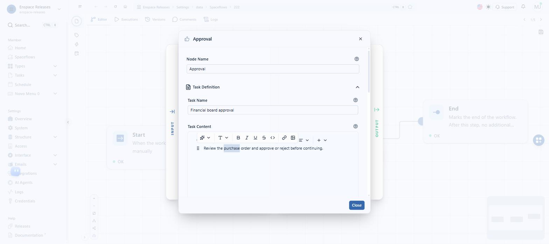Toggle bold formatting in Task Content toolbar

pyautogui.click(x=238, y=138)
